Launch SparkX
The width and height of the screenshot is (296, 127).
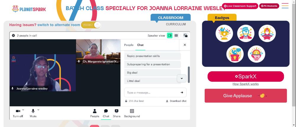(x=246, y=76)
